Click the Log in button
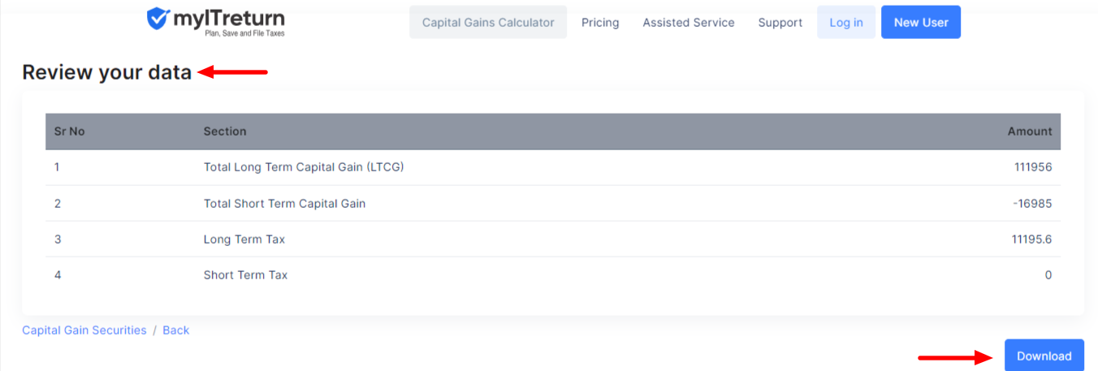This screenshot has height=371, width=1098. (846, 23)
